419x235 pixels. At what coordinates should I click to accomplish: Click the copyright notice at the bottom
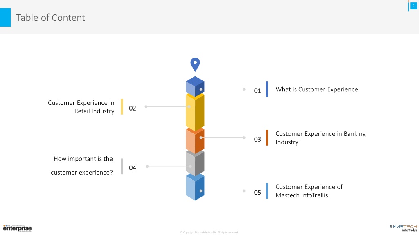[x=209, y=232]
